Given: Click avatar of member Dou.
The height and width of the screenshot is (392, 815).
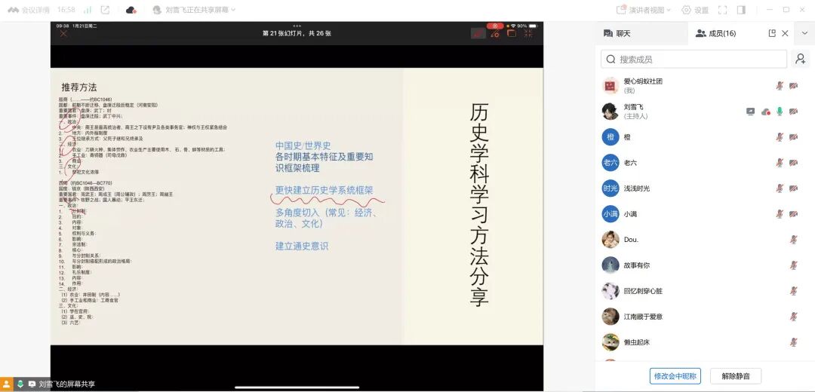Looking at the screenshot, I should click(610, 240).
